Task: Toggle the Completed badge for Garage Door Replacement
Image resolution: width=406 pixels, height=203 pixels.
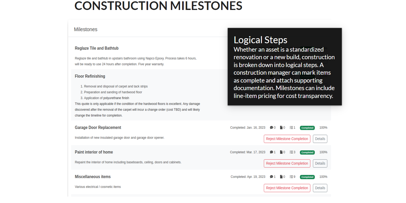Action: (307, 128)
